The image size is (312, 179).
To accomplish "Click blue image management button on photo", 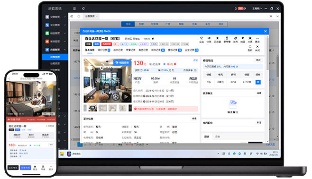I will [x=122, y=62].
